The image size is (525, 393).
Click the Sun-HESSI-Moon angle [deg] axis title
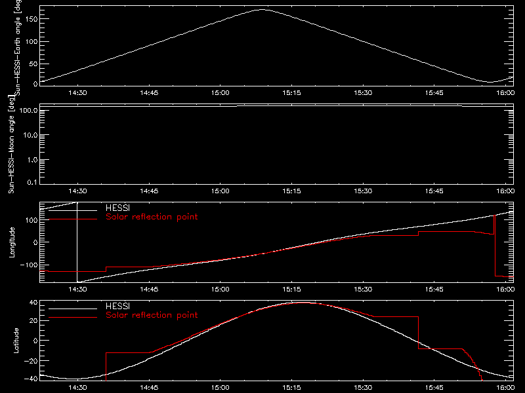(x=11, y=144)
